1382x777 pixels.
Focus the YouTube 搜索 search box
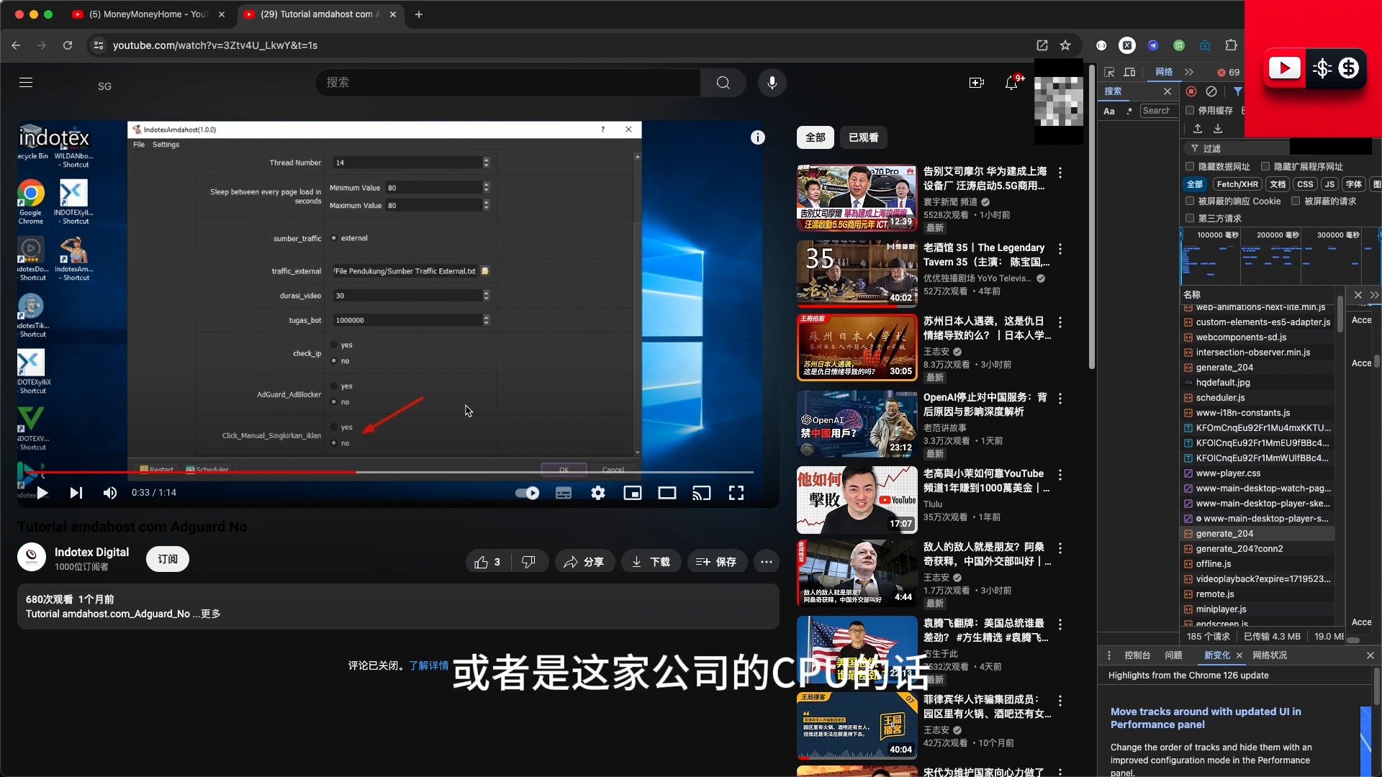pyautogui.click(x=508, y=83)
